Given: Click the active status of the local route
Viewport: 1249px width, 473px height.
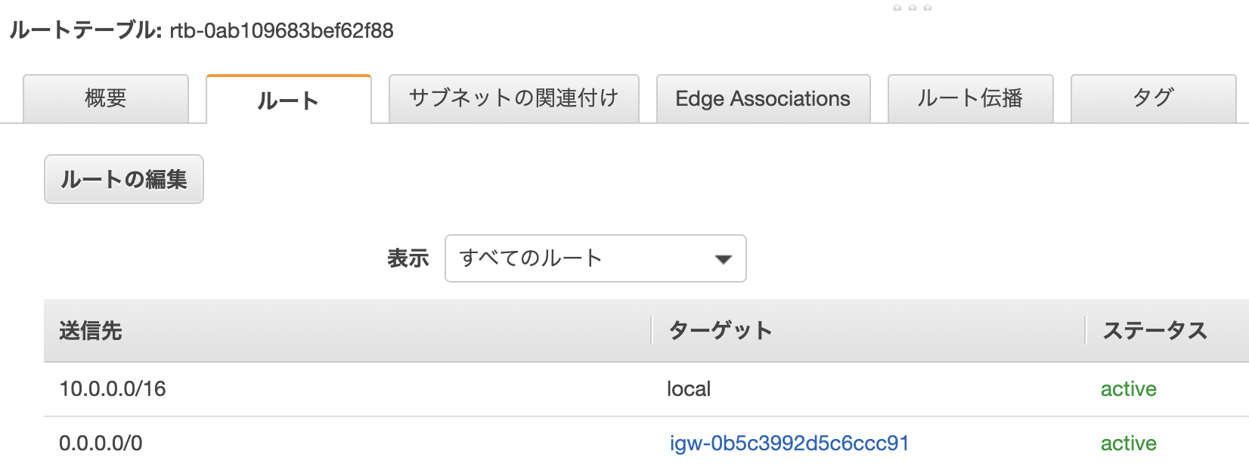Looking at the screenshot, I should click(1128, 389).
